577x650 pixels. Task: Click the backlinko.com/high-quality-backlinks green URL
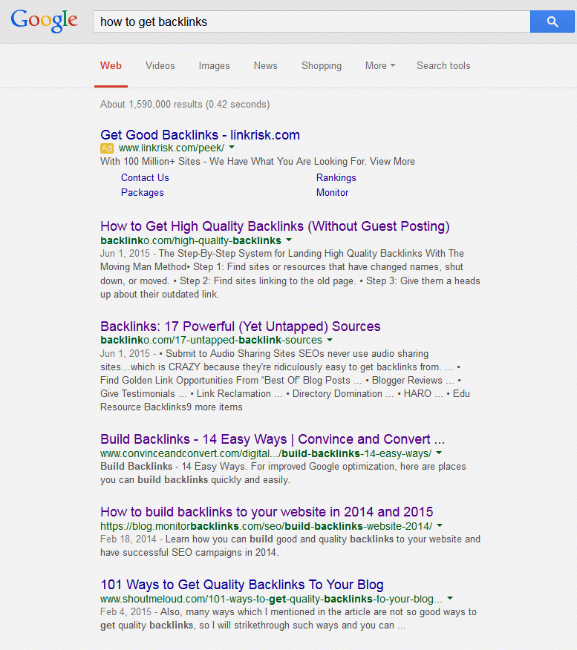coord(191,240)
